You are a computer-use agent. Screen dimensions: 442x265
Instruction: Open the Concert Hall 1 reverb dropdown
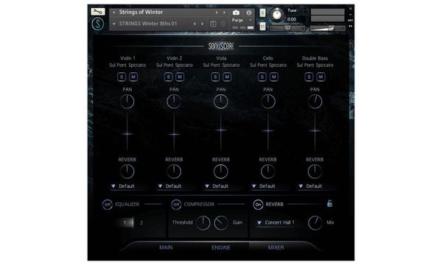276,222
